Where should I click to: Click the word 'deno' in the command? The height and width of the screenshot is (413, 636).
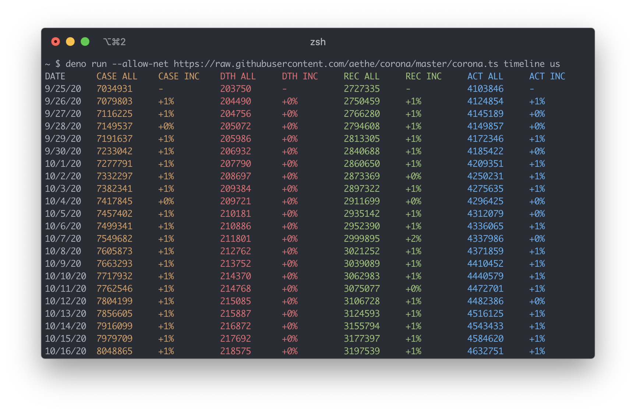[76, 64]
